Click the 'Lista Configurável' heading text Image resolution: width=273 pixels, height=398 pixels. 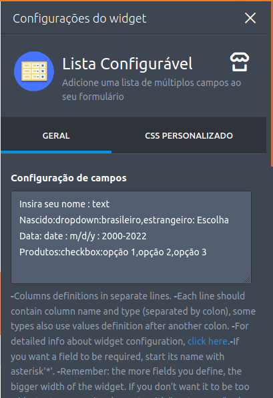click(x=127, y=64)
